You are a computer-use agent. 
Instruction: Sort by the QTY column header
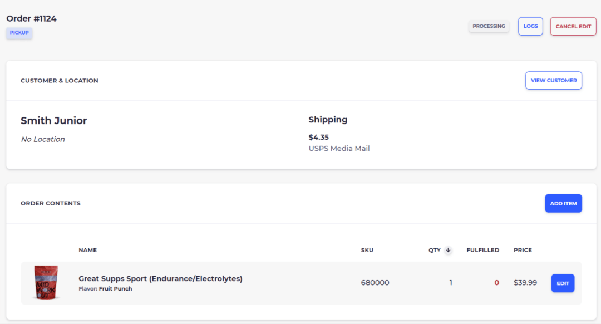tap(435, 250)
